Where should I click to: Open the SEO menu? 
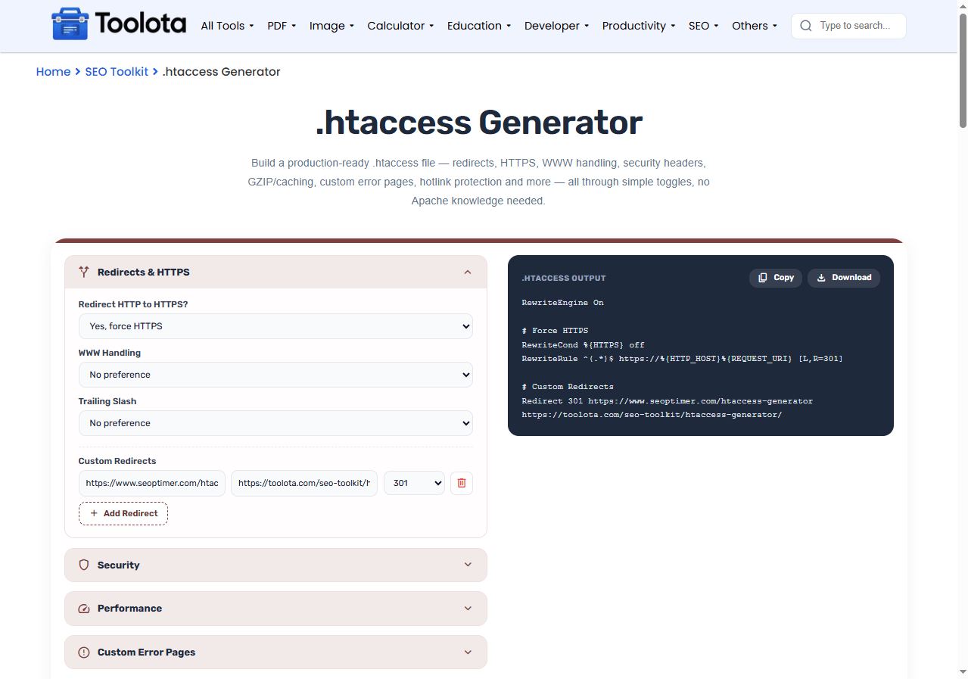(704, 26)
